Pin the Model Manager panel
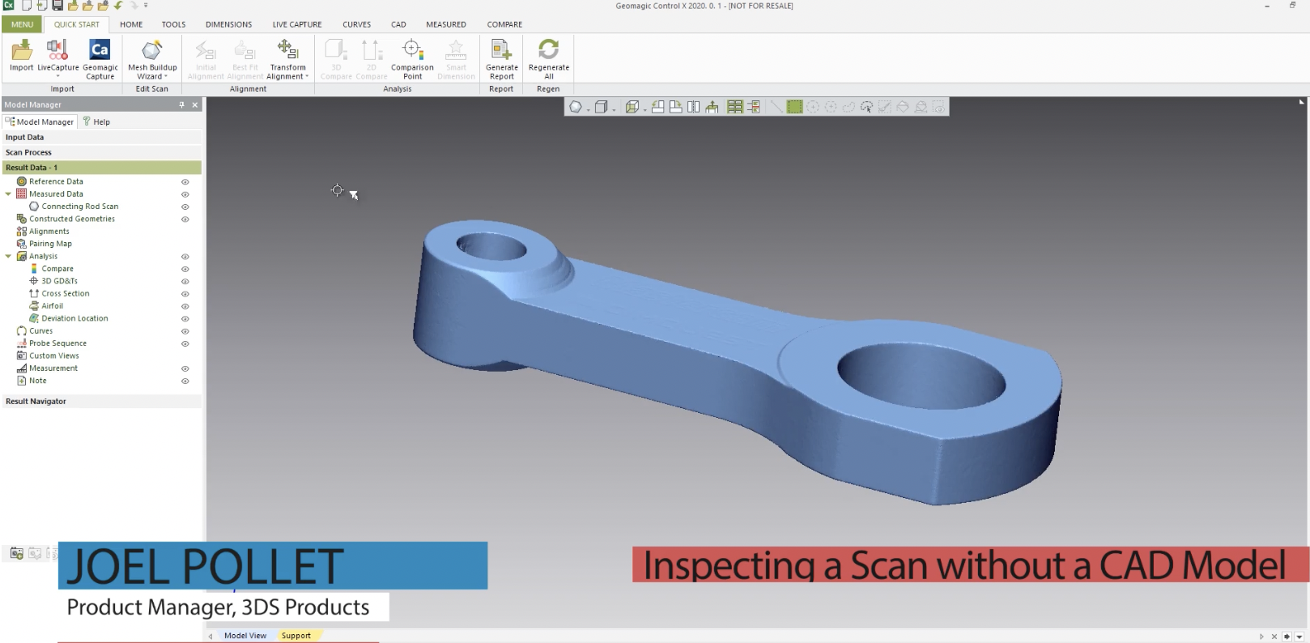 coord(181,104)
